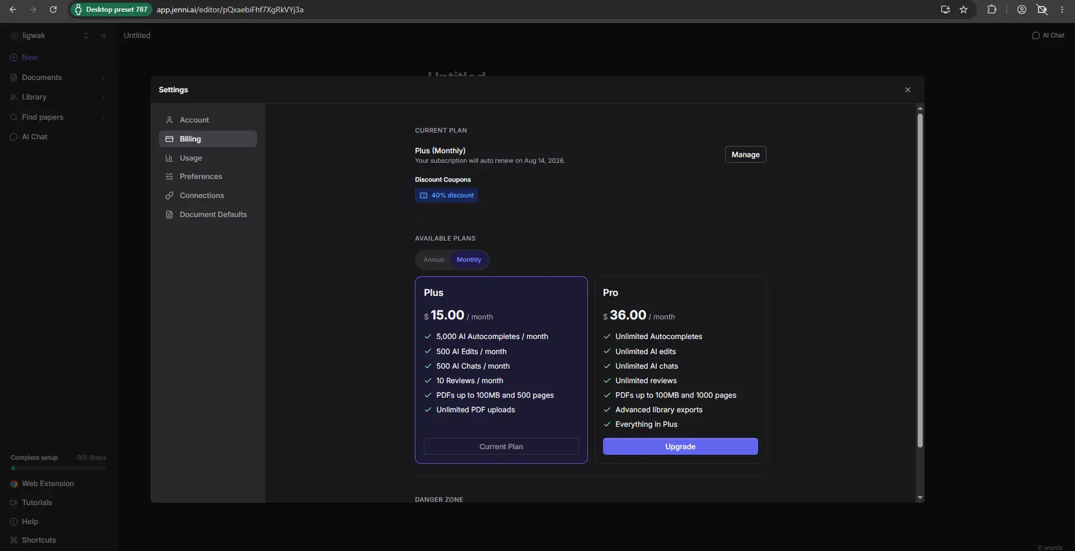Select the Connections settings tab

pos(208,195)
